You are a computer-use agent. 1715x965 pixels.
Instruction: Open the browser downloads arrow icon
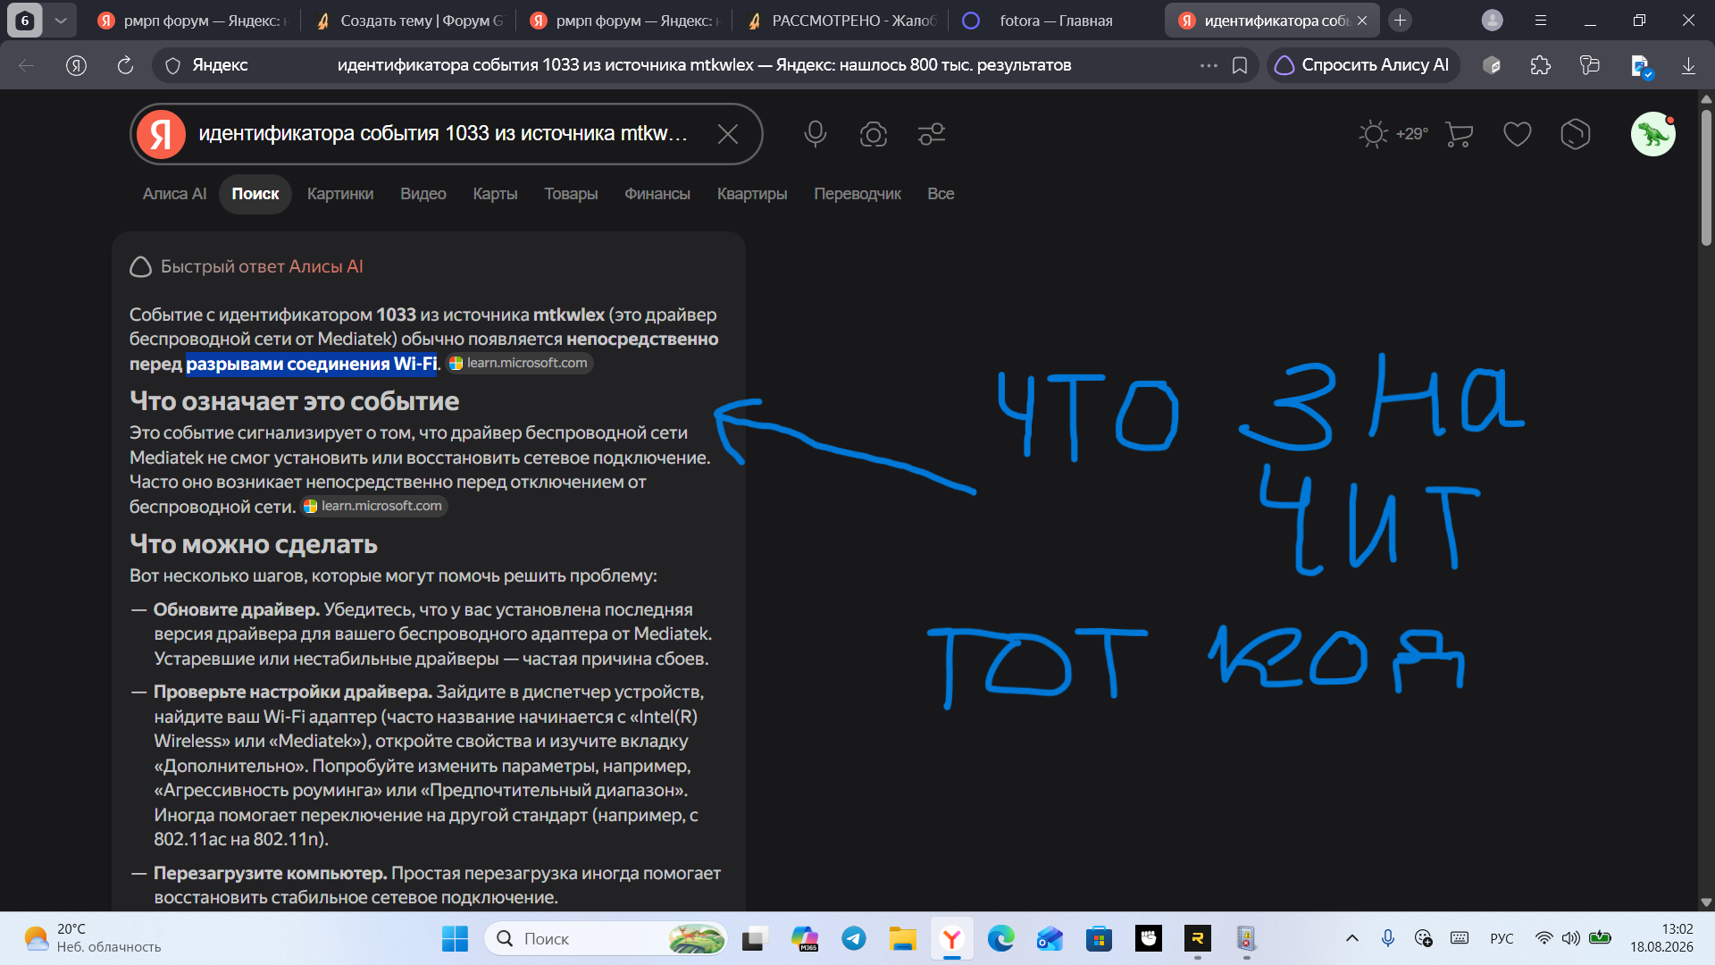1688,65
